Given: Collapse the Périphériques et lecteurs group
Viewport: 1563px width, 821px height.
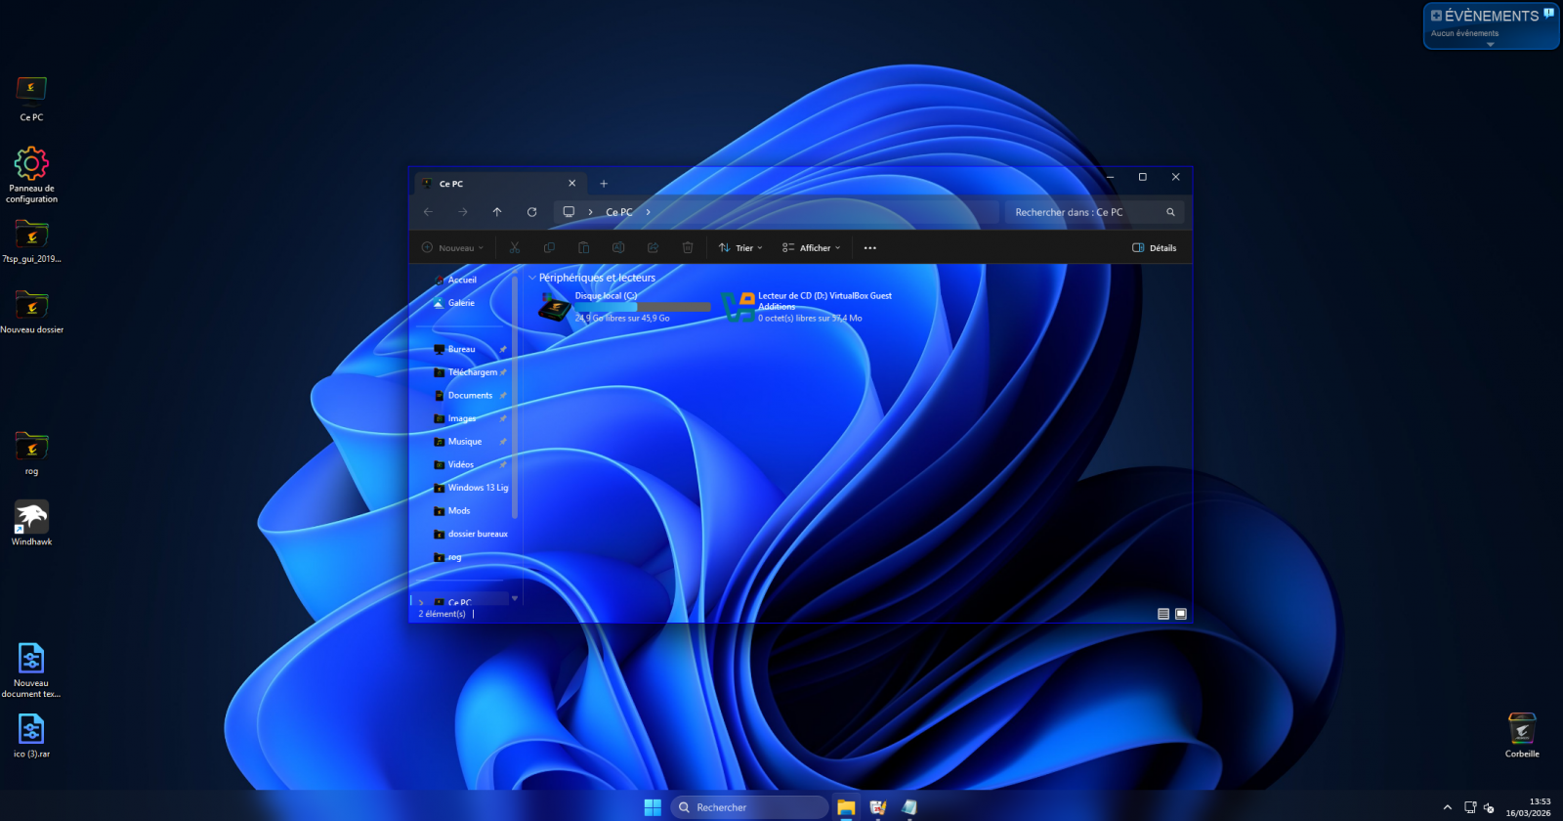Looking at the screenshot, I should [x=532, y=278].
